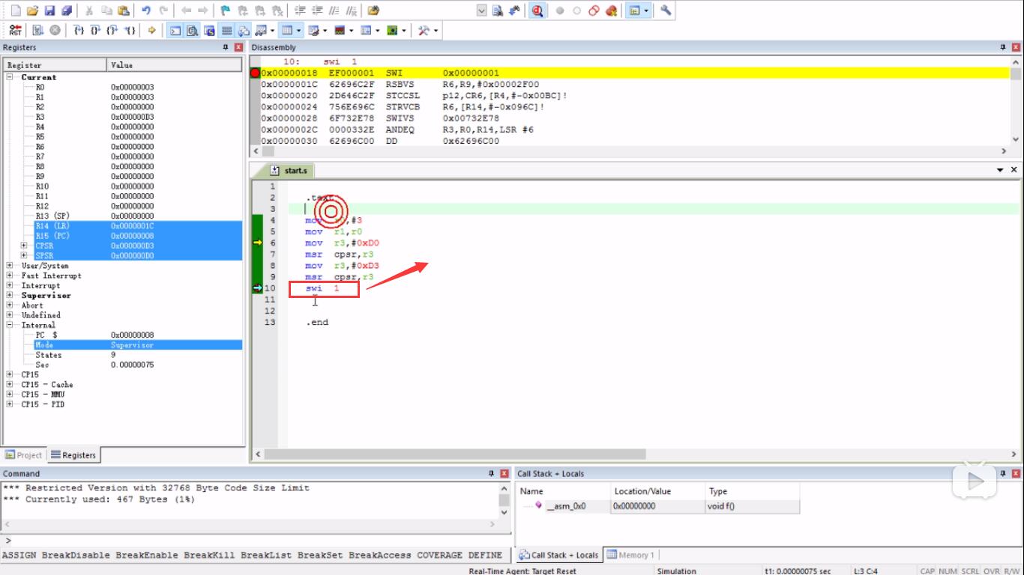Expand the User/System register group
The image size is (1024, 575).
point(10,266)
